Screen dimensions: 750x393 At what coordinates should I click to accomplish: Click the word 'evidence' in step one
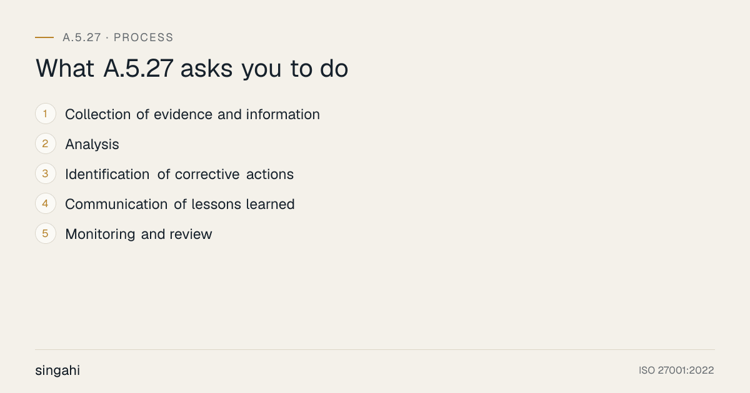(184, 114)
